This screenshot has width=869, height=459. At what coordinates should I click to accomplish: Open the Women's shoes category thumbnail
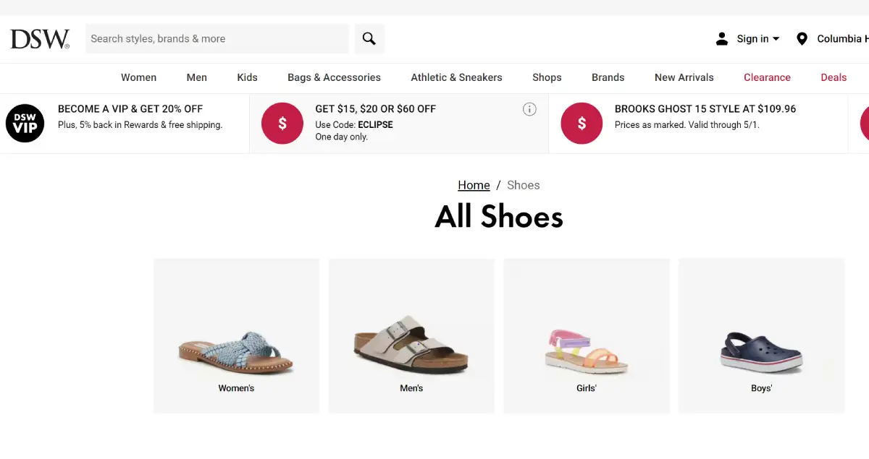point(235,335)
